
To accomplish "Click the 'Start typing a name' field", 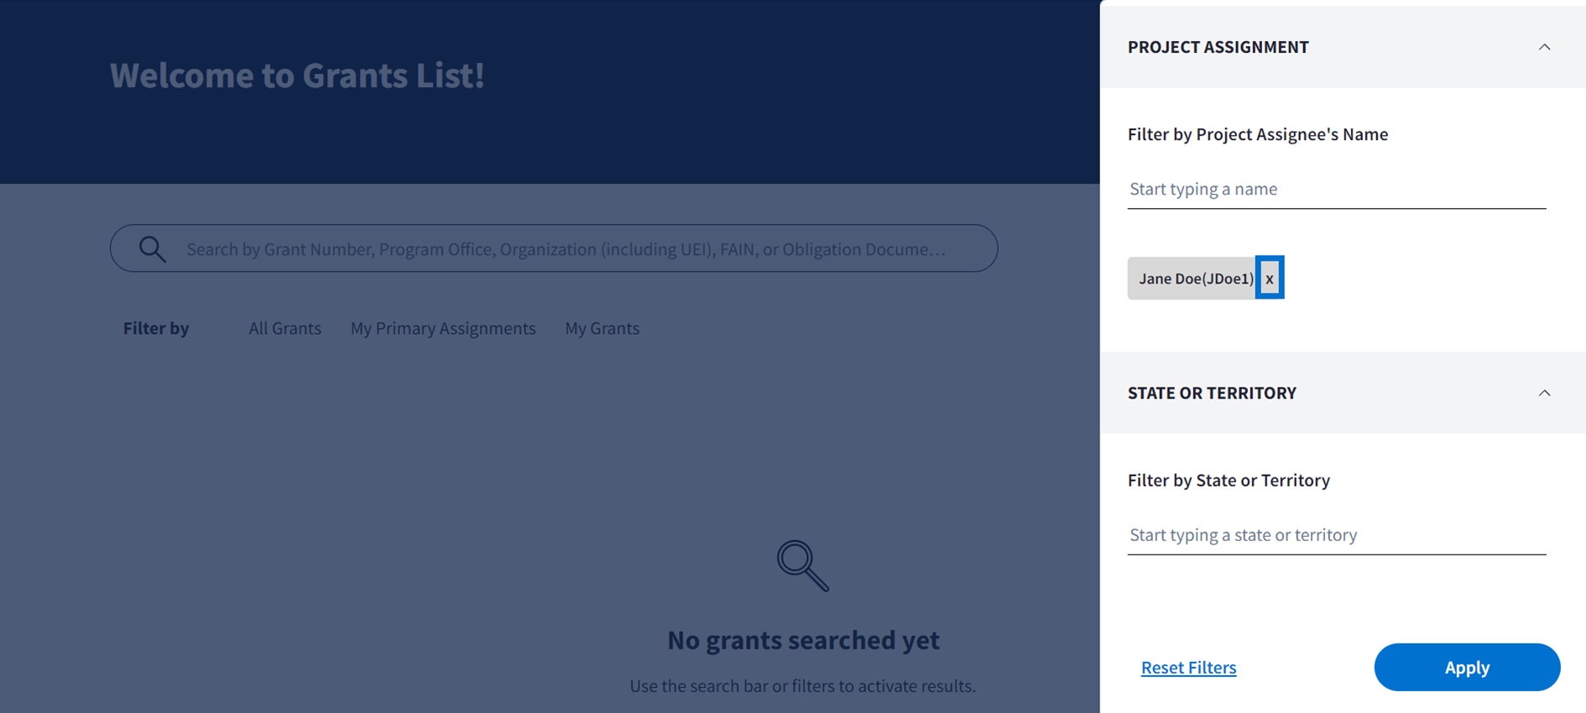I will pos(1336,190).
